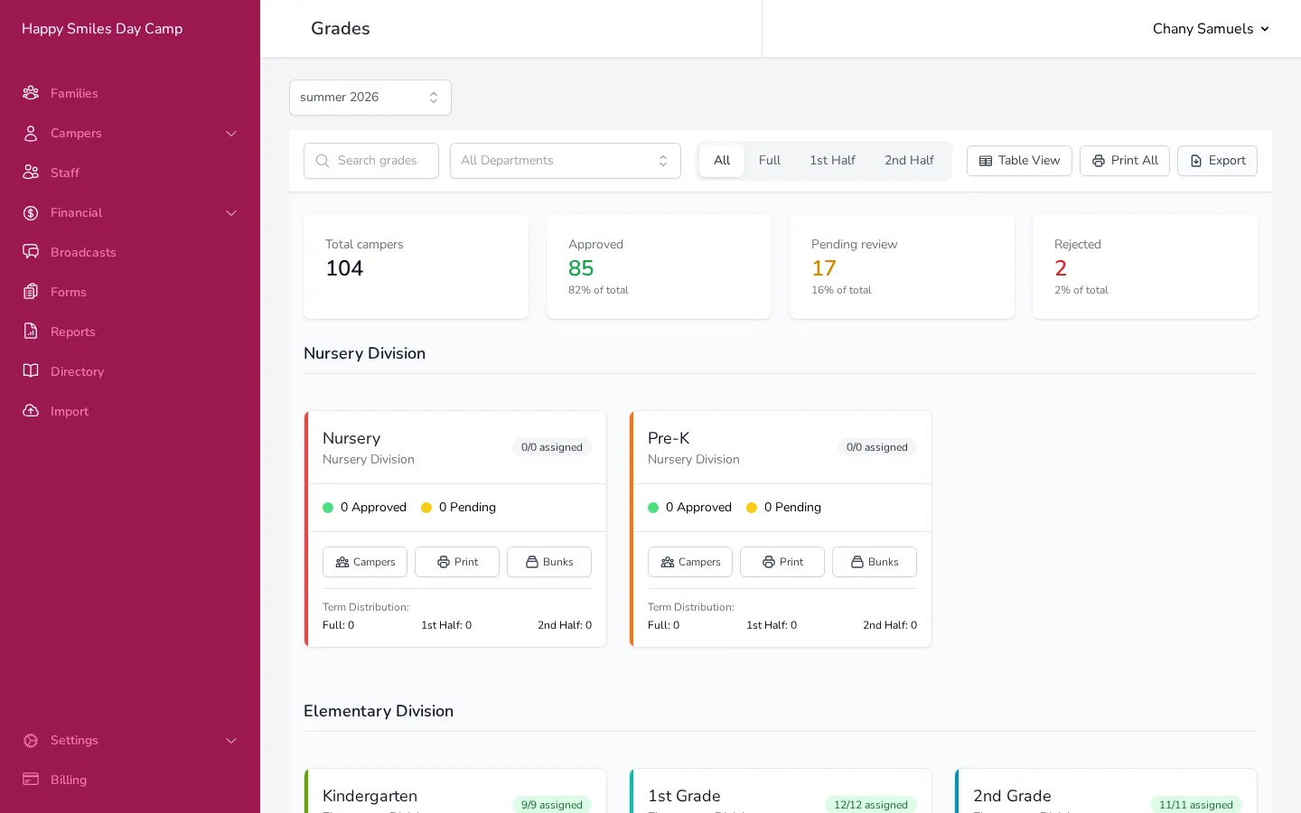
Task: Switch to the 2nd Half tab
Action: coord(909,161)
